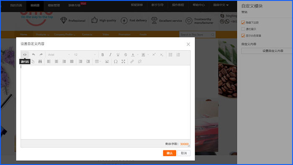Click Video in store navigation
This screenshot has width=293, height=165.
point(106,35)
